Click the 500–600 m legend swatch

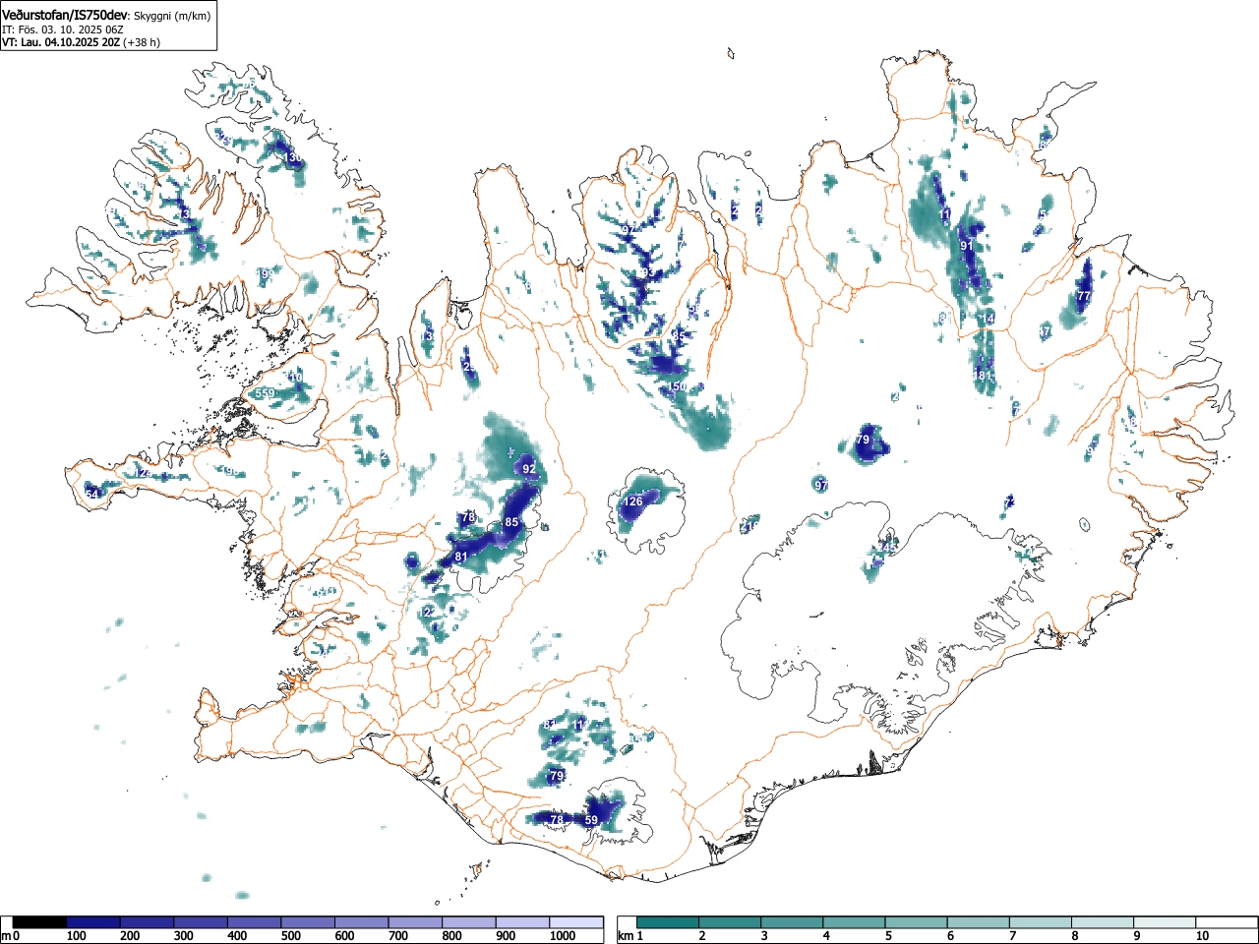pyautogui.click(x=308, y=922)
